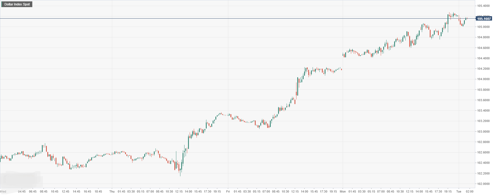The height and width of the screenshot is (195, 496).
Task: Click the 06:45 time axis label
Action: pos(33,191)
